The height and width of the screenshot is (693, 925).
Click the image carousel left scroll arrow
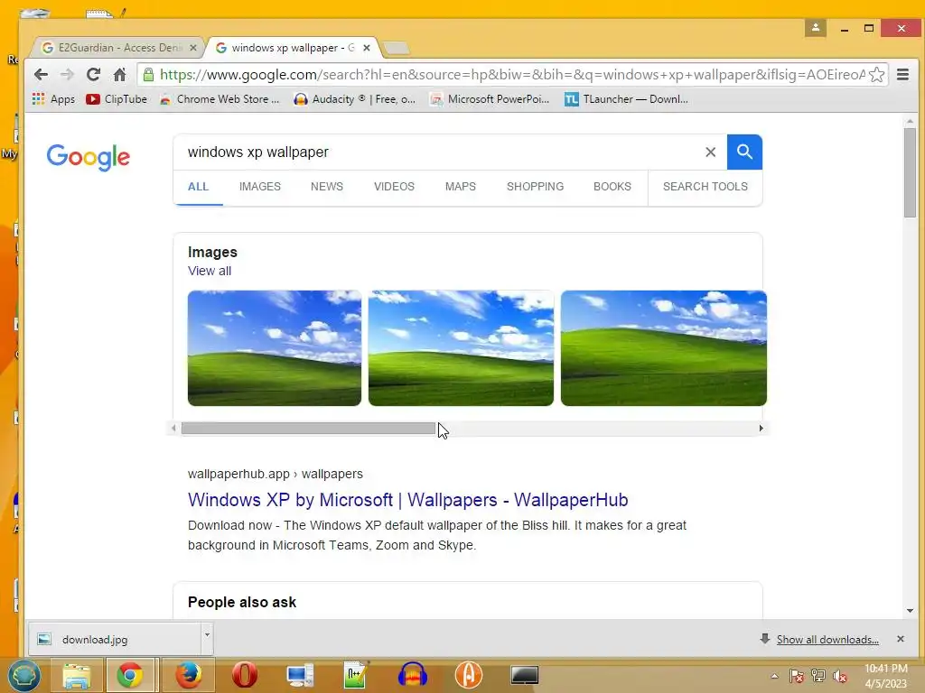click(173, 429)
